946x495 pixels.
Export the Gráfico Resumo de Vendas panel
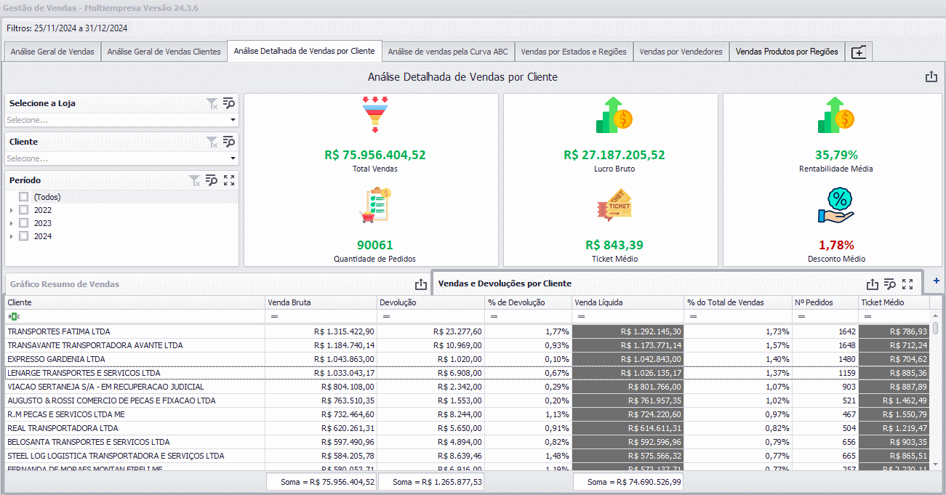(x=420, y=285)
